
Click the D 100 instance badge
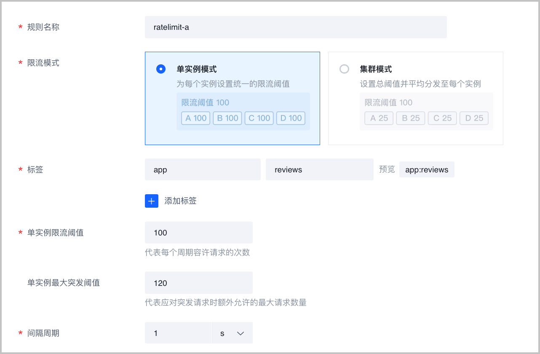(x=291, y=118)
